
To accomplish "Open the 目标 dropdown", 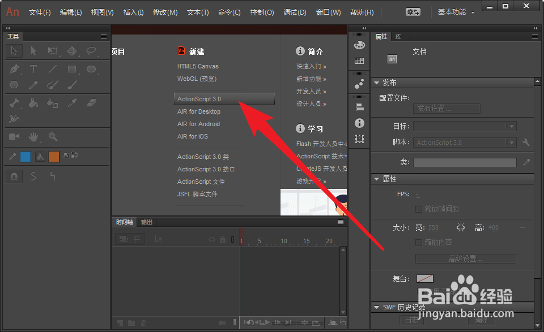I will (465, 126).
